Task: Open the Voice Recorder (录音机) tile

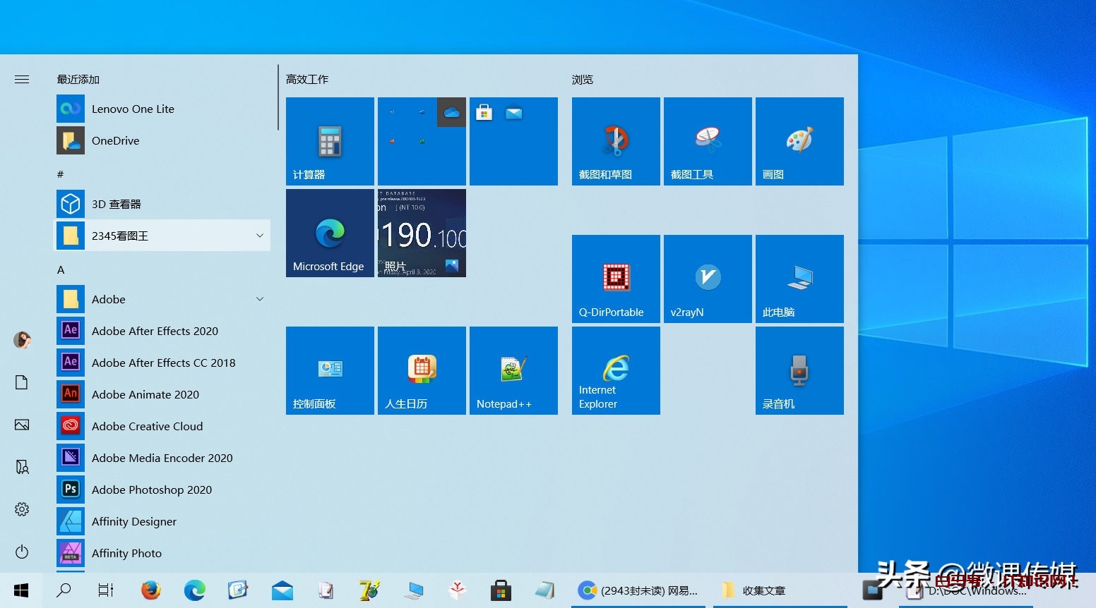Action: pos(799,370)
